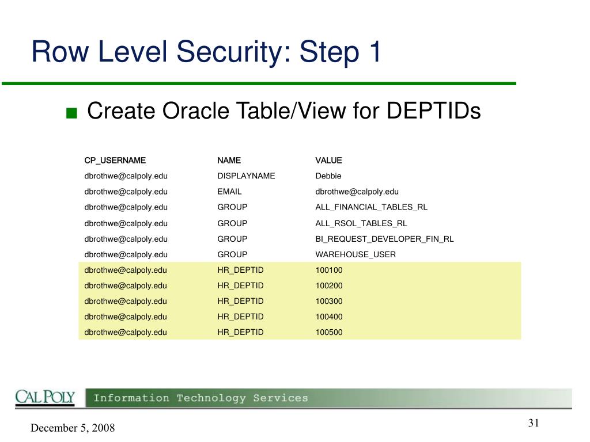Select the value 100200
The image size is (590, 442).
[x=329, y=285]
